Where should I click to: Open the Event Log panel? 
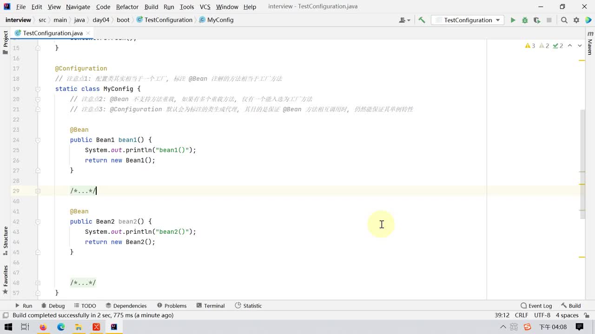(x=536, y=306)
